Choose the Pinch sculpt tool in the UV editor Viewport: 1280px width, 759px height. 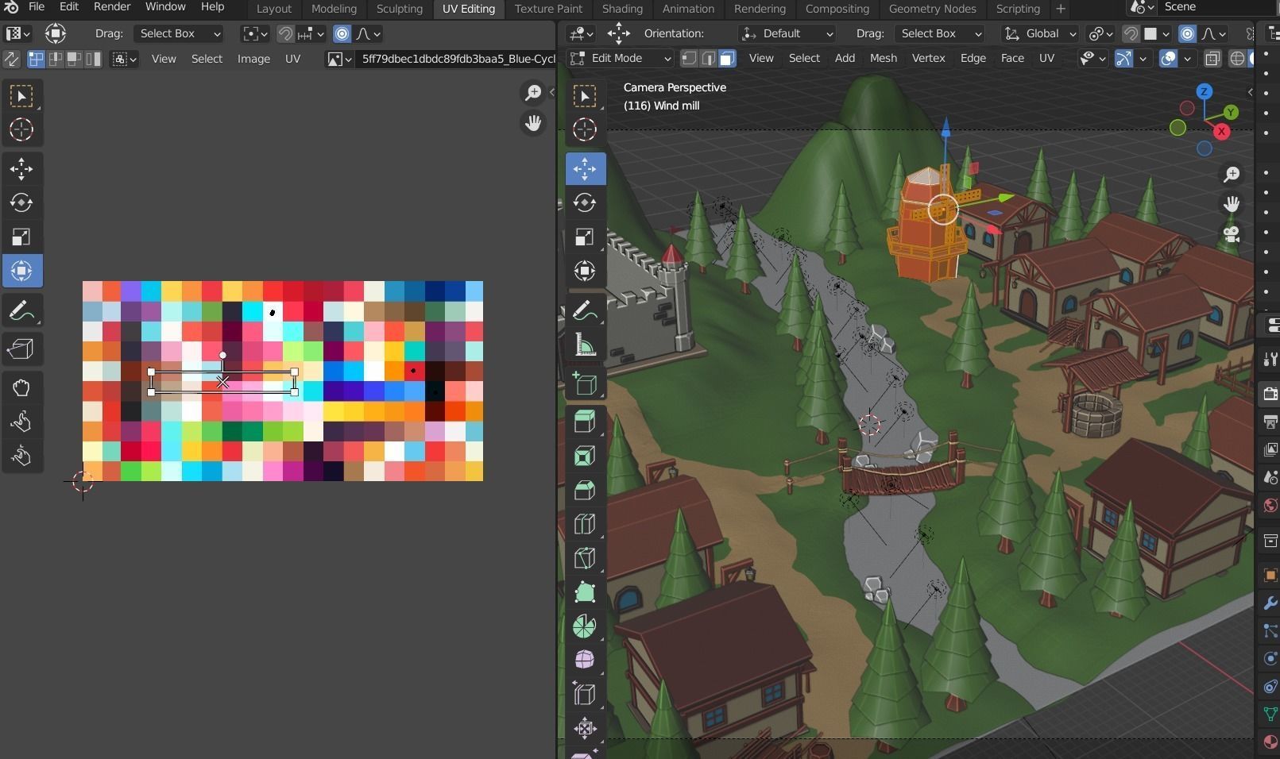point(21,457)
